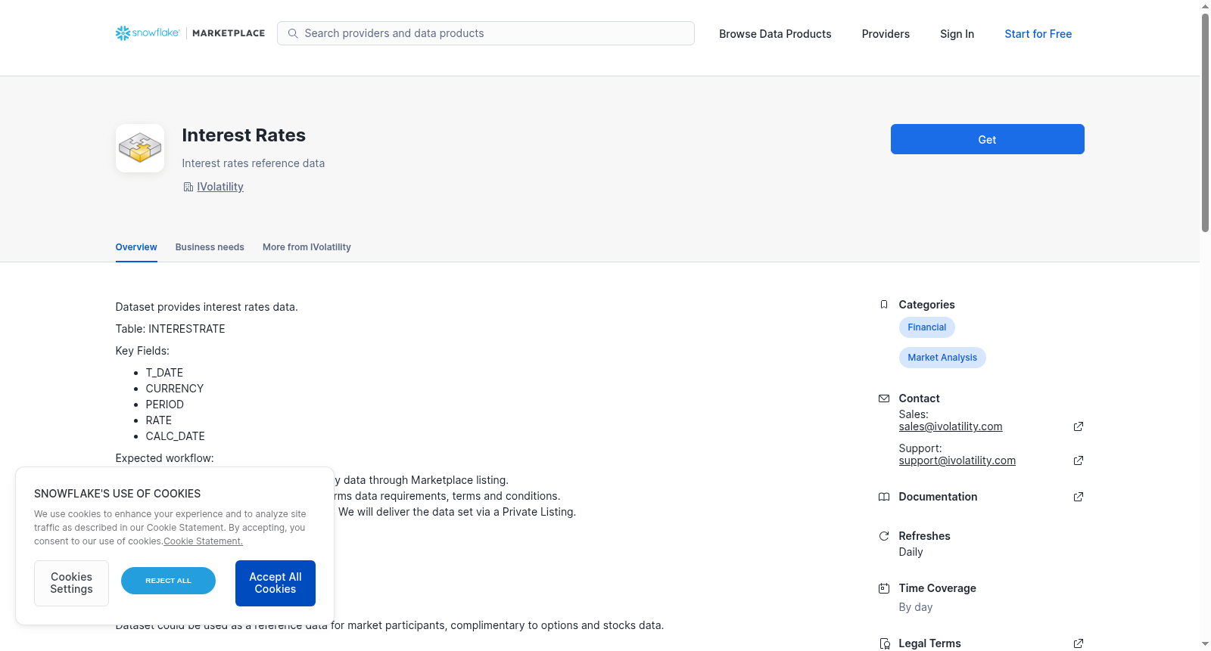Click the T_DATE field name
This screenshot has height=651, width=1211.
[164, 373]
